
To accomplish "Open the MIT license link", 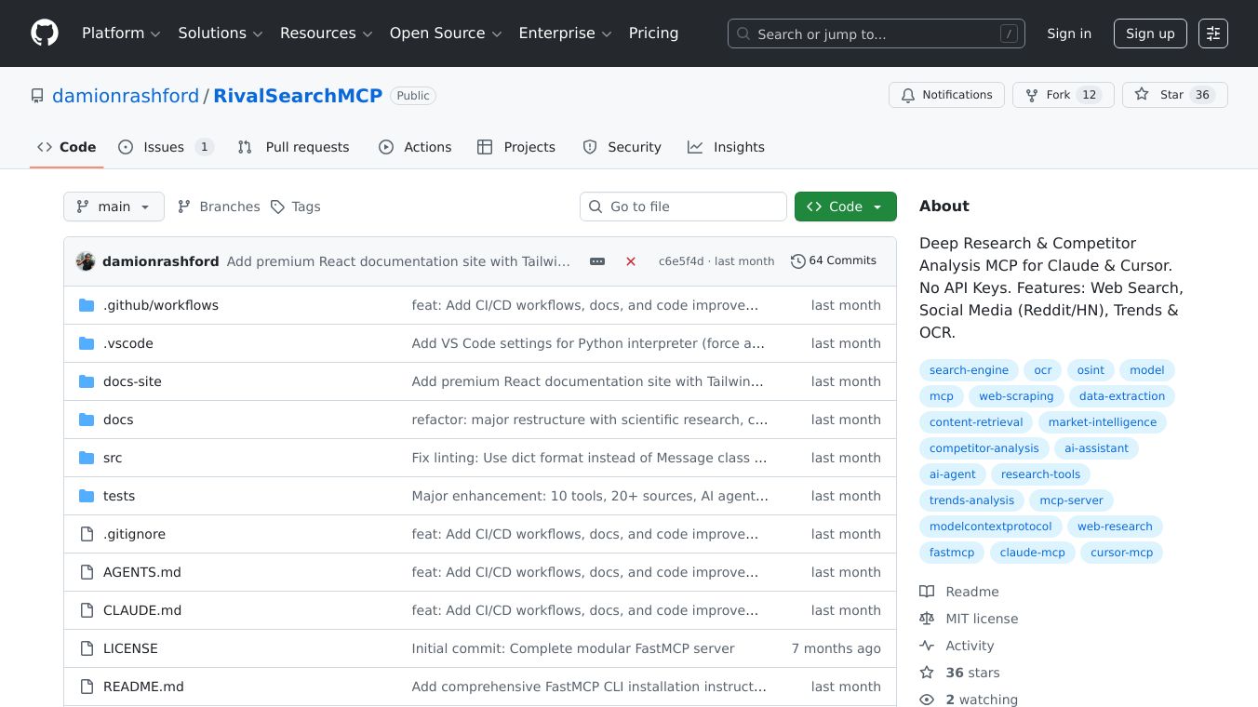I will point(982,619).
